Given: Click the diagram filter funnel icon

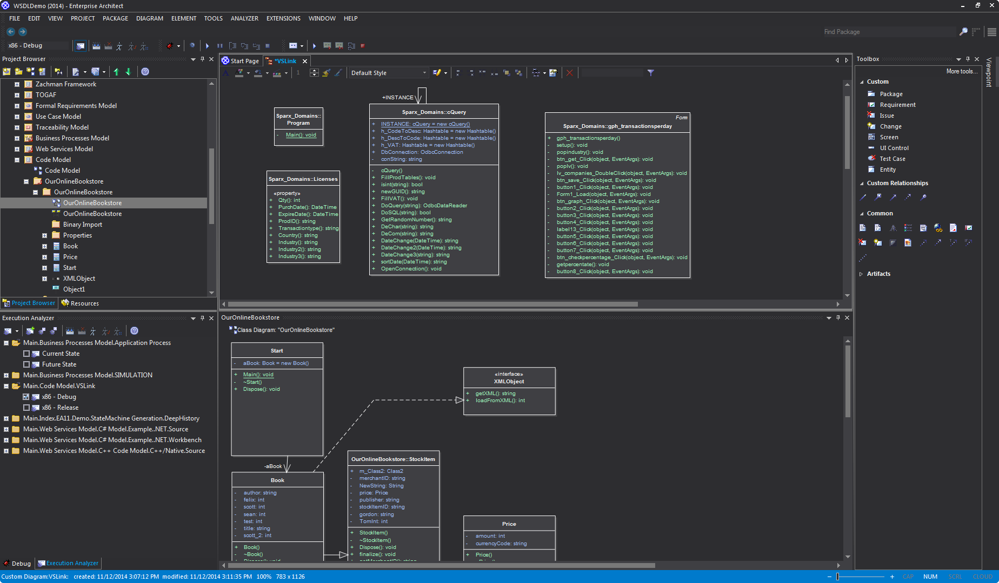Looking at the screenshot, I should 651,73.
